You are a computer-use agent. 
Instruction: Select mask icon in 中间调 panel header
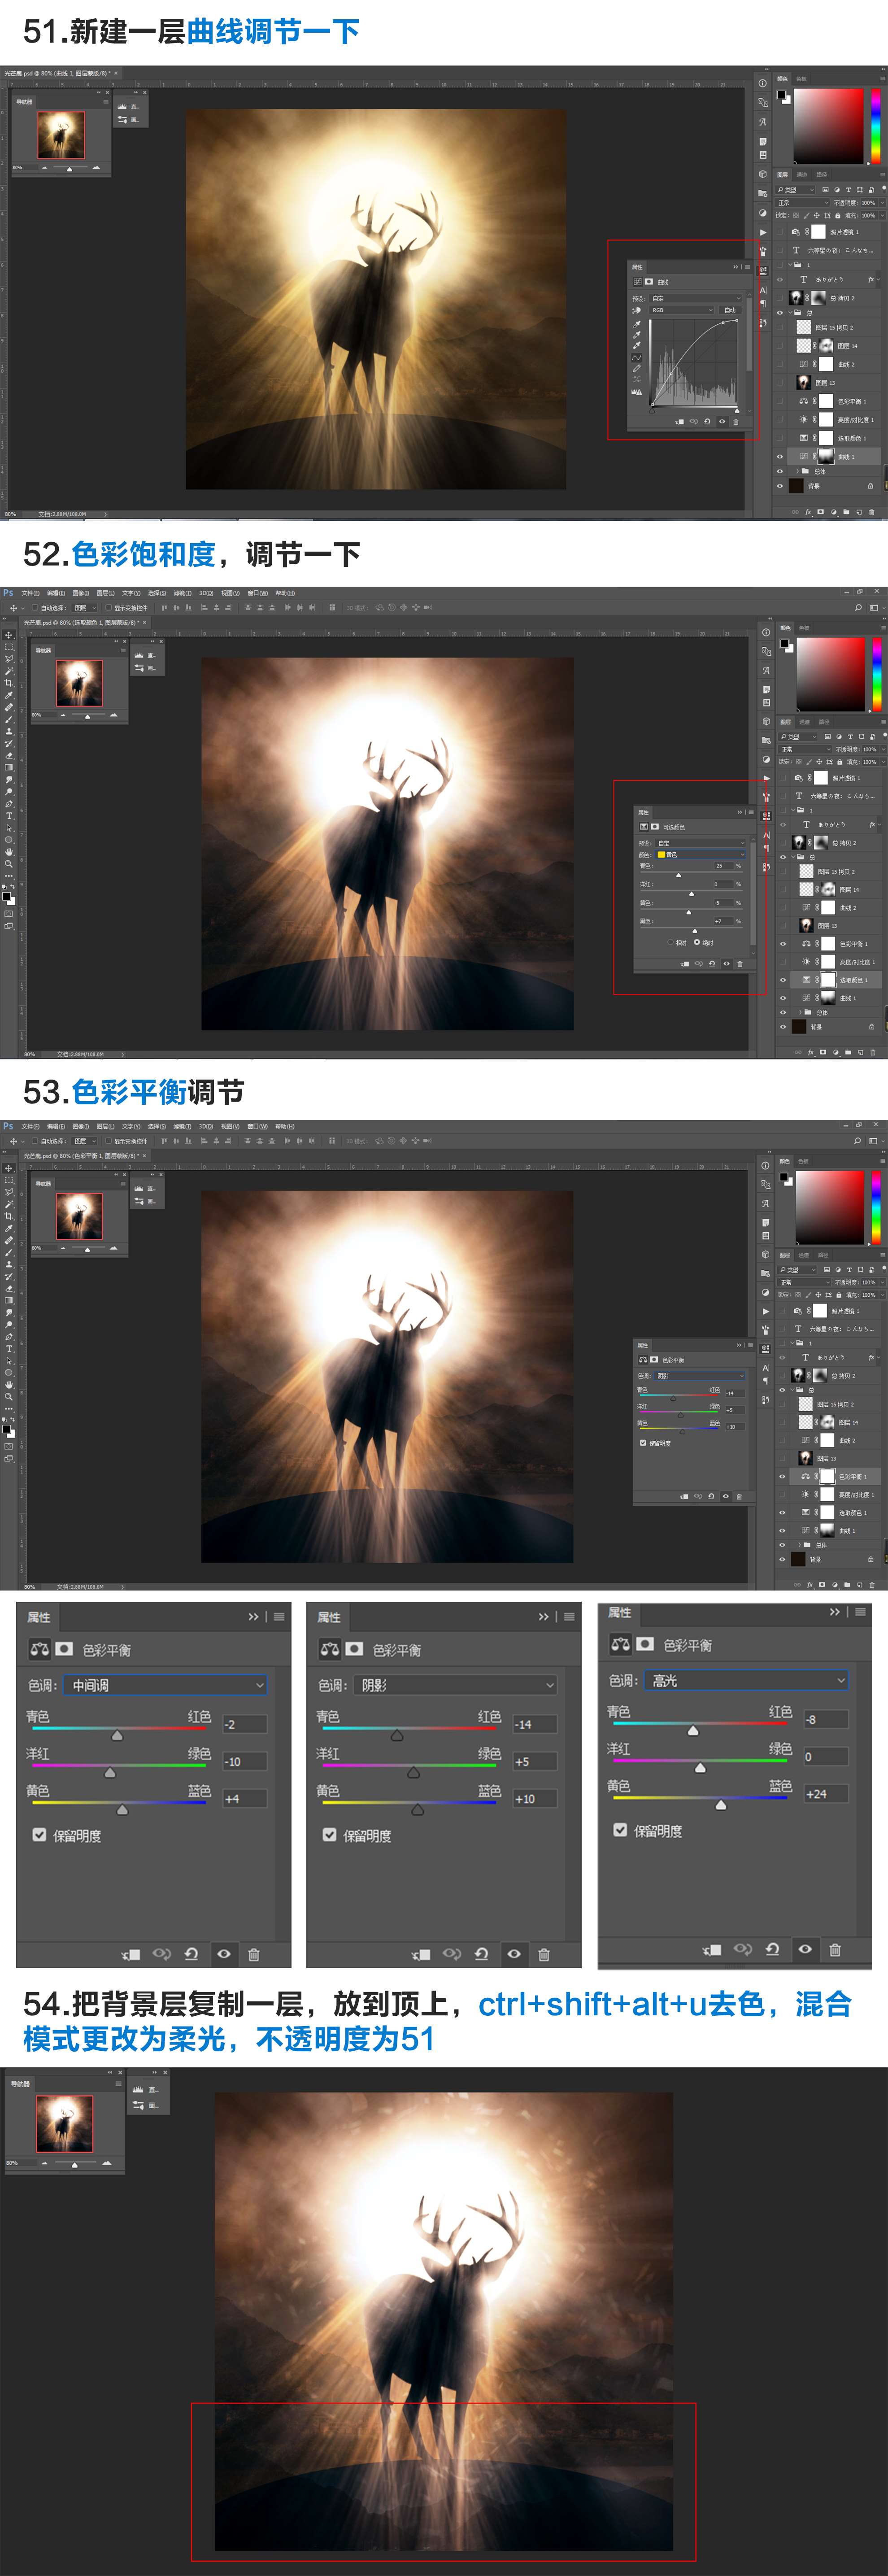[x=64, y=1649]
